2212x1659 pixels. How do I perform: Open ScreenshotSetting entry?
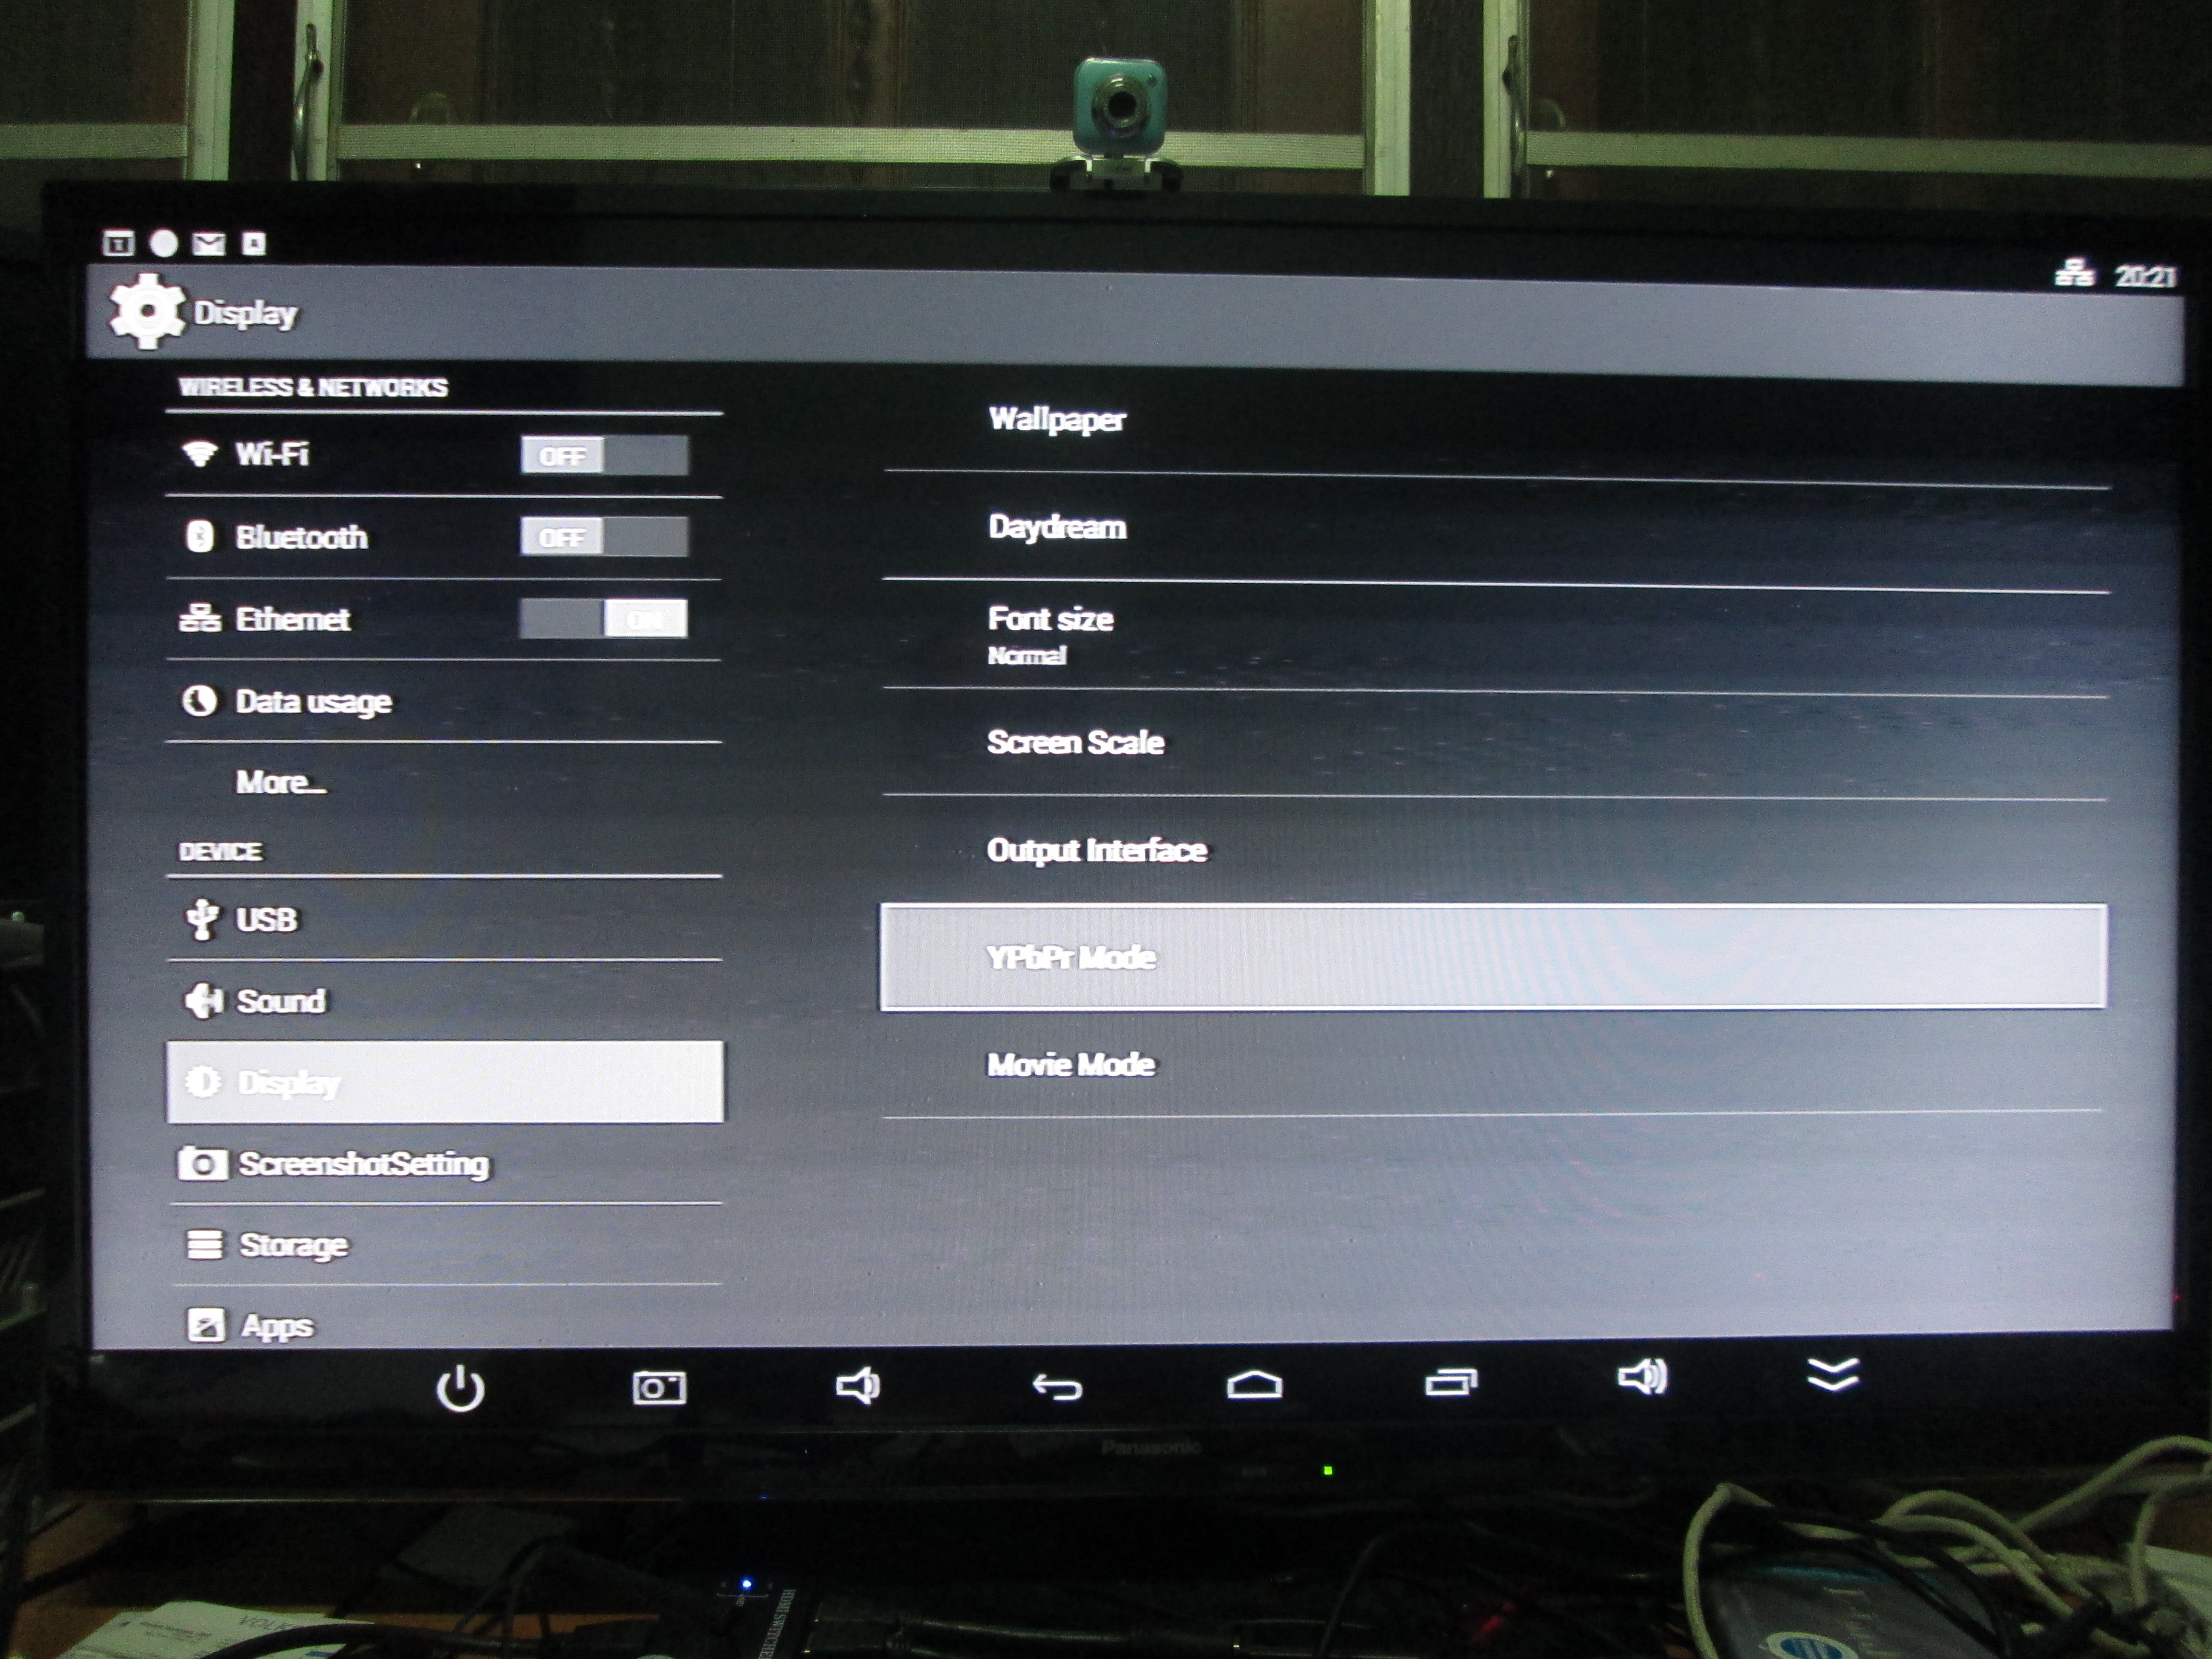446,1164
